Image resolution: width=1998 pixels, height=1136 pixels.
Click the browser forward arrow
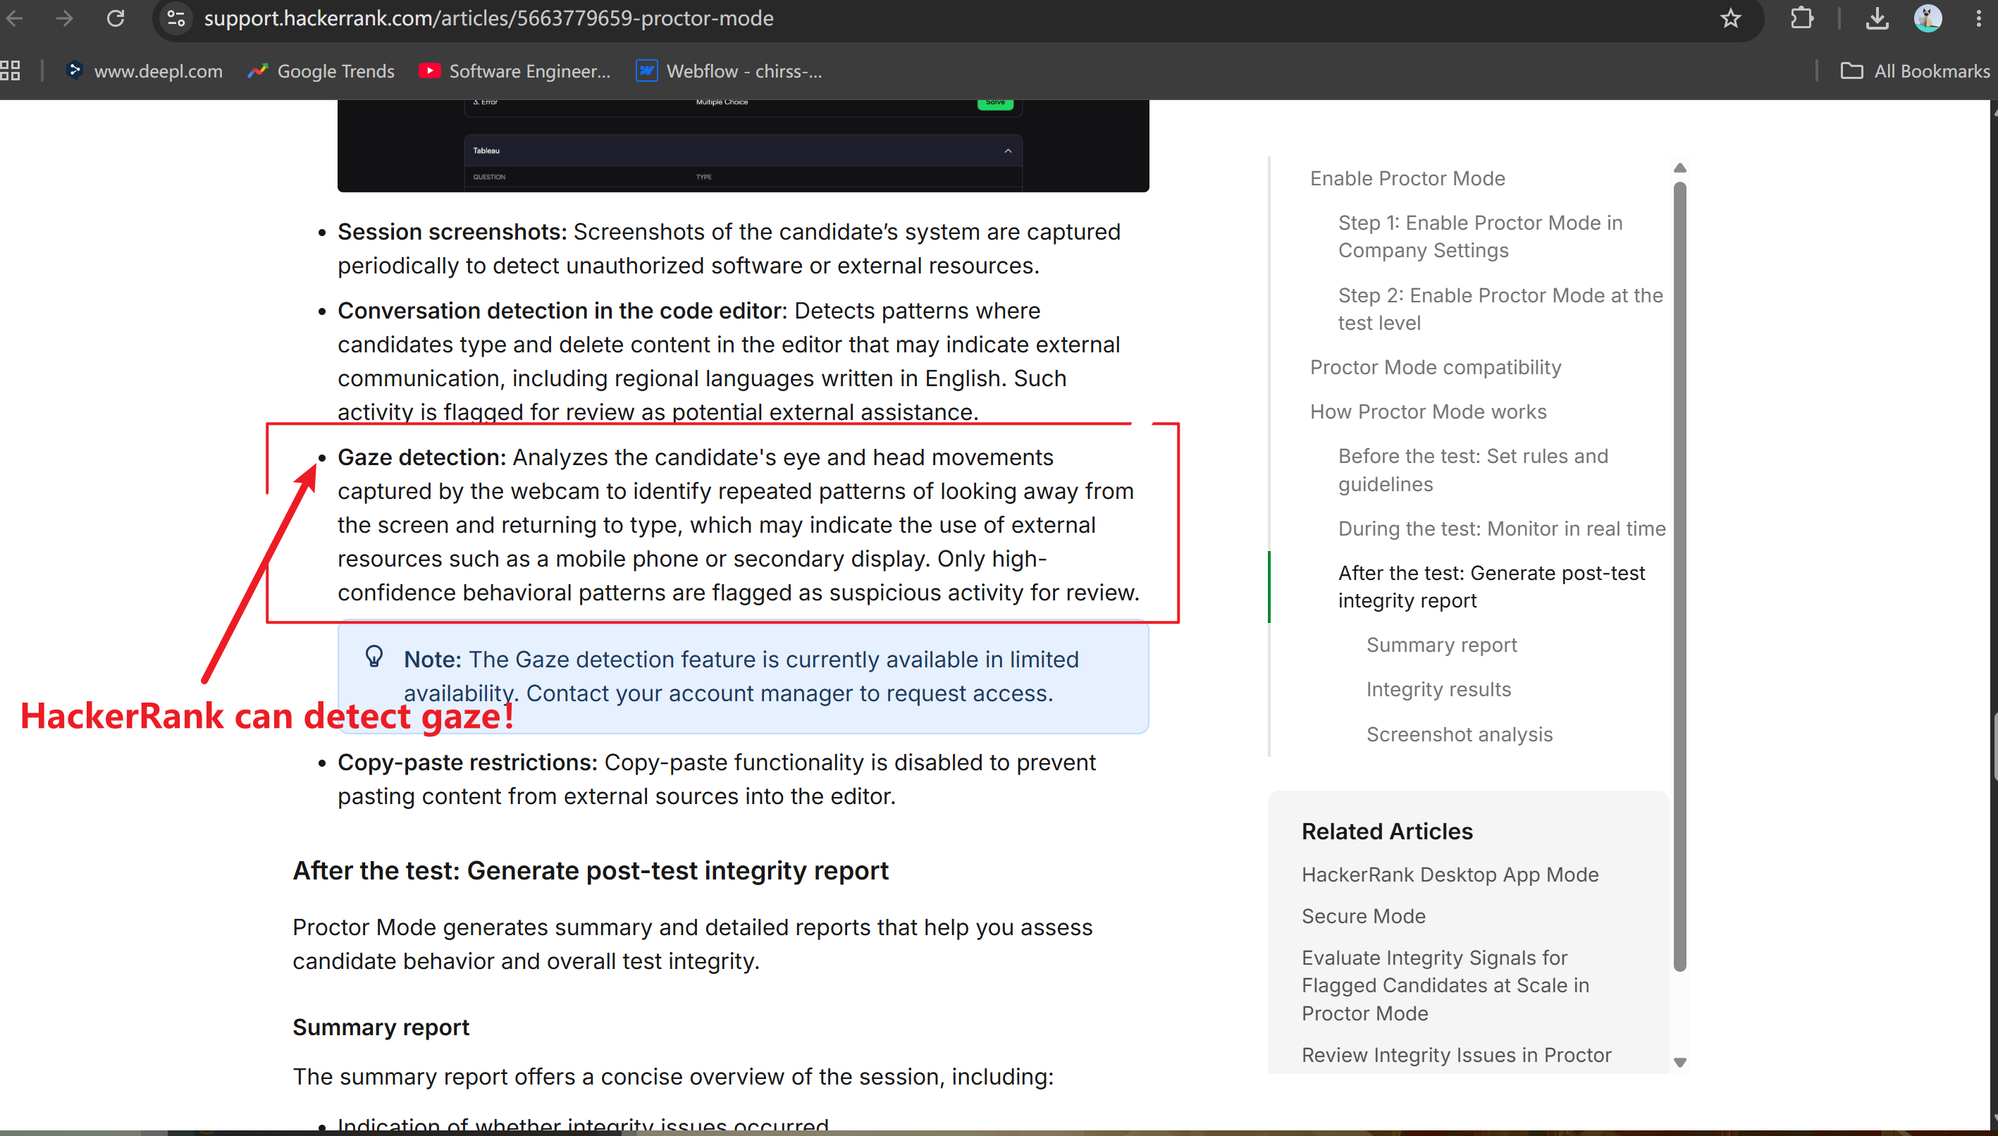point(65,18)
